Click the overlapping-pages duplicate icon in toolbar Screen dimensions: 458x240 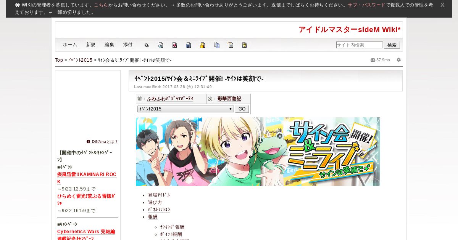pyautogui.click(x=147, y=45)
